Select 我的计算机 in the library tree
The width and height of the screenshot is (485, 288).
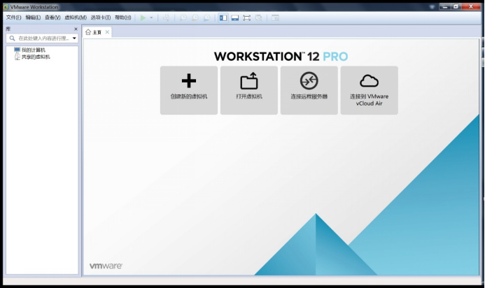coord(29,50)
